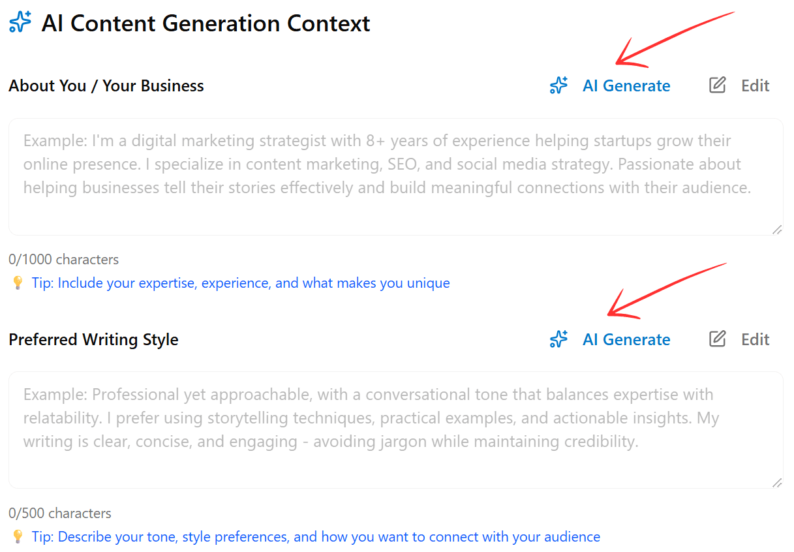Image resolution: width=794 pixels, height=552 pixels.
Task: Click the lightbulb icon beside the tone tip
Action: [x=18, y=537]
